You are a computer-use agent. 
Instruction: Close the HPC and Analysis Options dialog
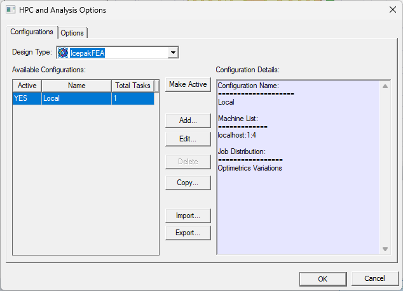393,10
